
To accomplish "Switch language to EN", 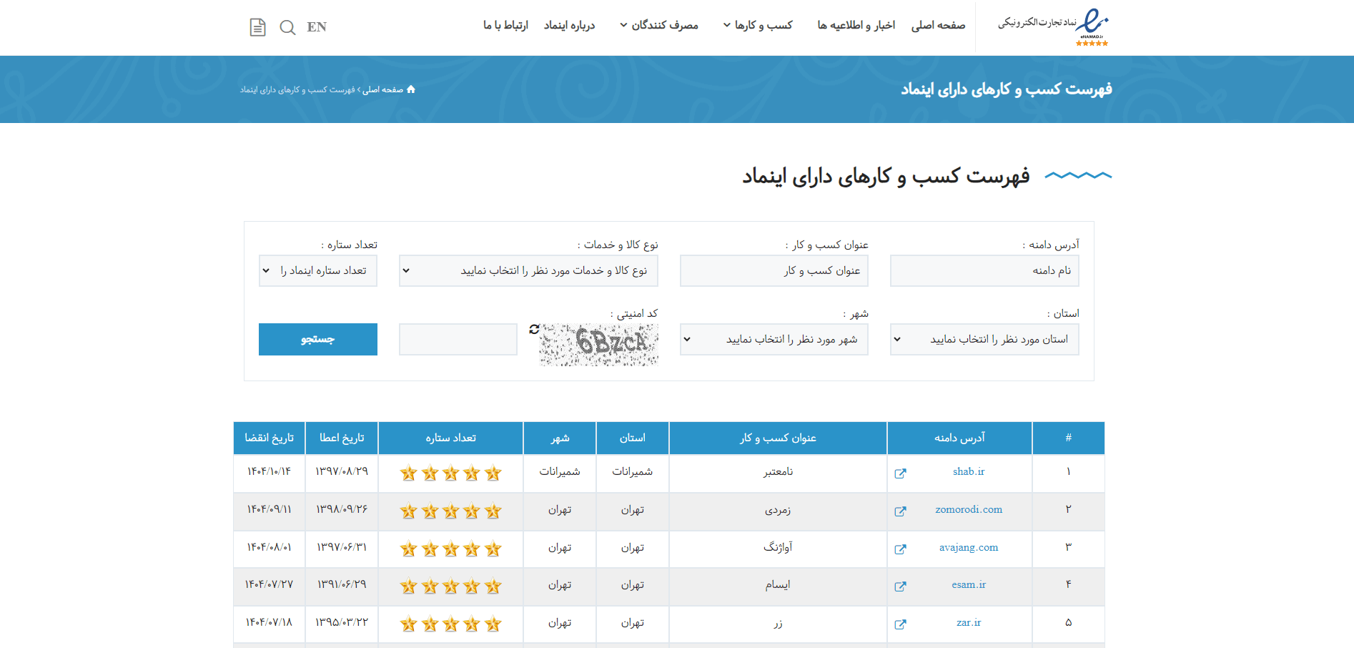I will tap(317, 27).
